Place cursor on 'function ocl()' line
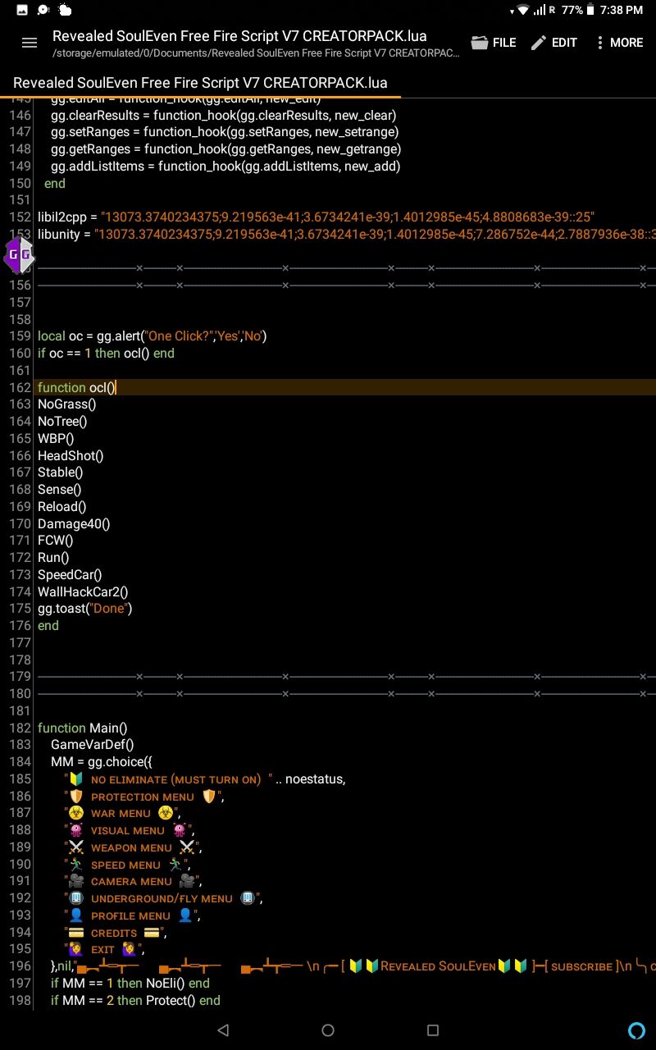The width and height of the screenshot is (656, 1050). (77, 387)
